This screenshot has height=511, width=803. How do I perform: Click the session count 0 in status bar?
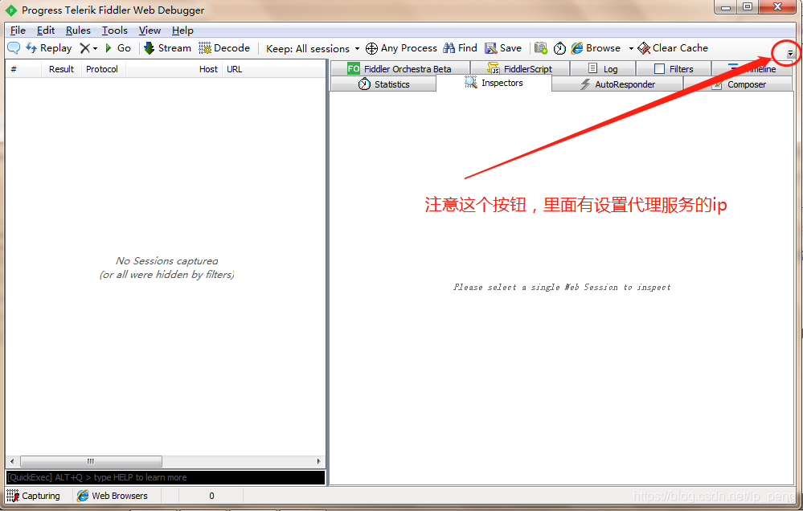[211, 496]
